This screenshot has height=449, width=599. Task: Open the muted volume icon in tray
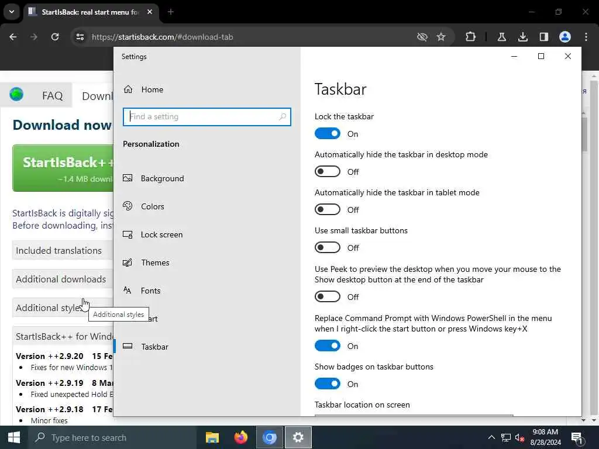pyautogui.click(x=519, y=437)
